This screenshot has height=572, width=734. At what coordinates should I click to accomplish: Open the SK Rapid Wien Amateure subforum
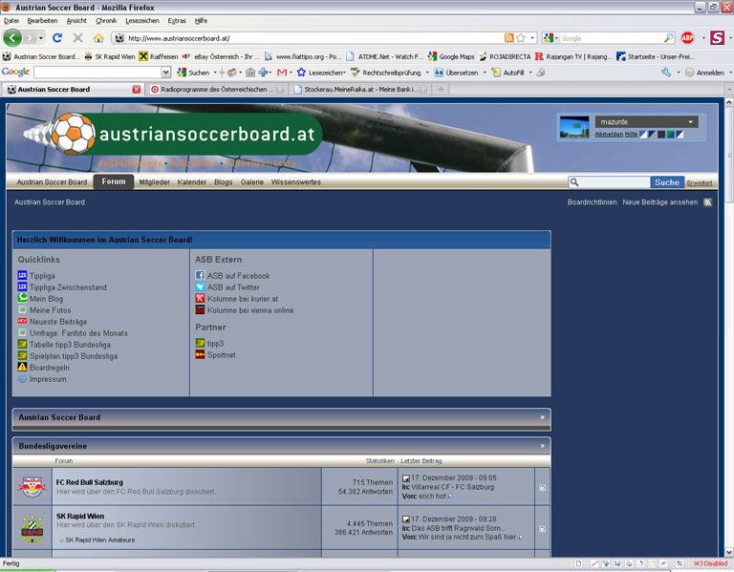pos(99,540)
